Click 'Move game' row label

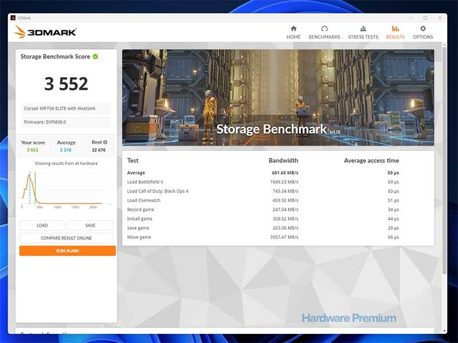point(139,237)
